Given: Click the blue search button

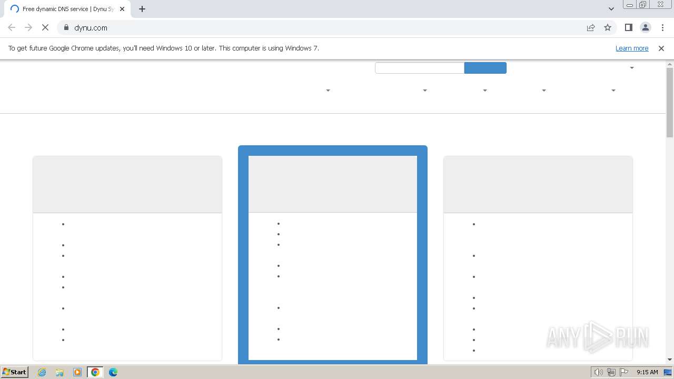Looking at the screenshot, I should pos(485,68).
